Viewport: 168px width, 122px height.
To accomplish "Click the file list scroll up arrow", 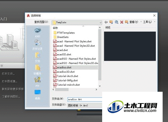I will (100, 28).
